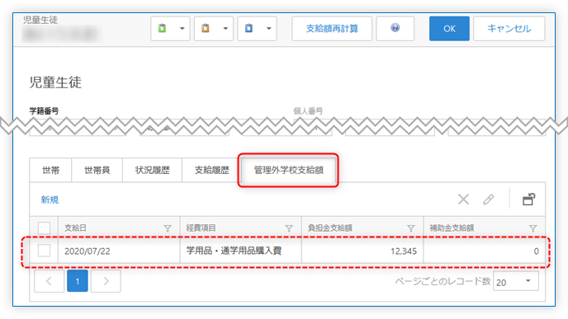The width and height of the screenshot is (568, 319).
Task: Select the 2020/07/22 date cell
Action: tap(119, 251)
